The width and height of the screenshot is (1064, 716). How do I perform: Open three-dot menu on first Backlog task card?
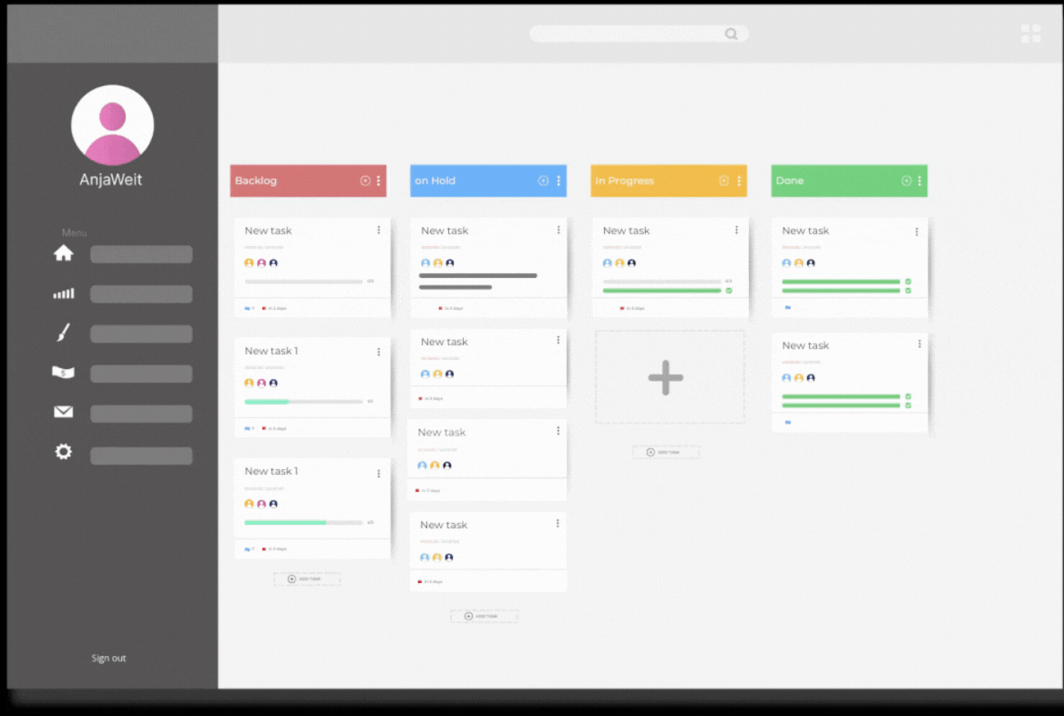coord(379,230)
